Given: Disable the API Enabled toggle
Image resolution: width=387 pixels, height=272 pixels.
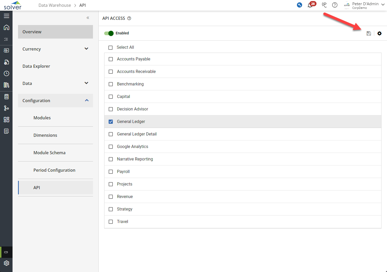Looking at the screenshot, I should [x=109, y=33].
